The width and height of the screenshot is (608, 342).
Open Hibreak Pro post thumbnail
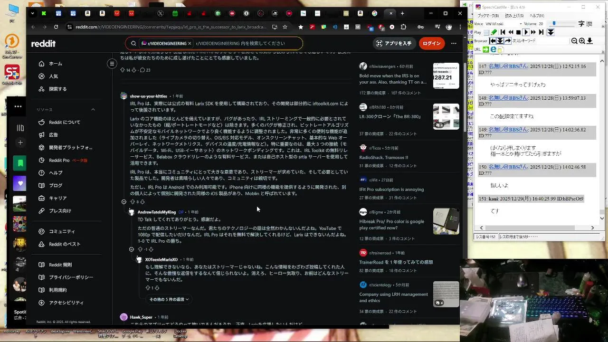click(x=446, y=221)
